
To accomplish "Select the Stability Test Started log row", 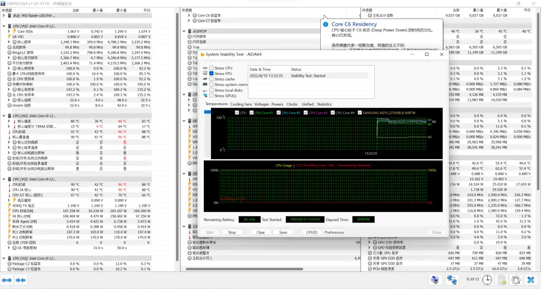I will 308,76.
